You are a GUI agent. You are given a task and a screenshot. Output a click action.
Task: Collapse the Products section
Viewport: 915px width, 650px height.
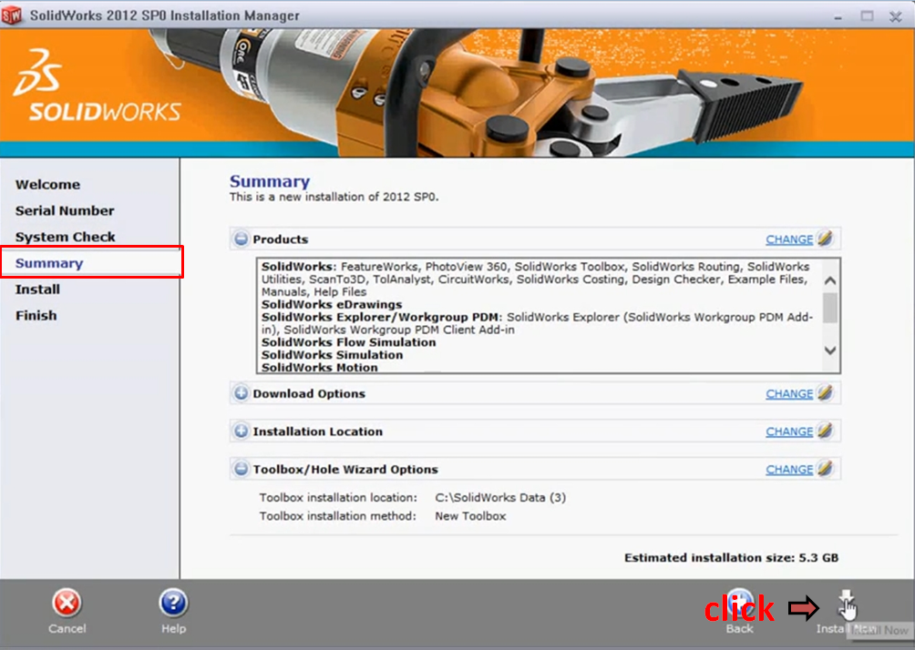(x=241, y=239)
